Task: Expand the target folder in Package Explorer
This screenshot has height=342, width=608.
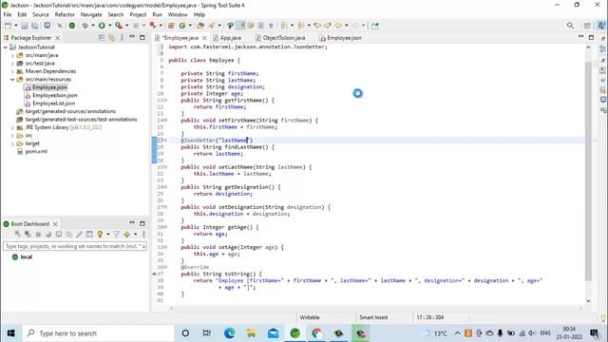Action: [12, 143]
